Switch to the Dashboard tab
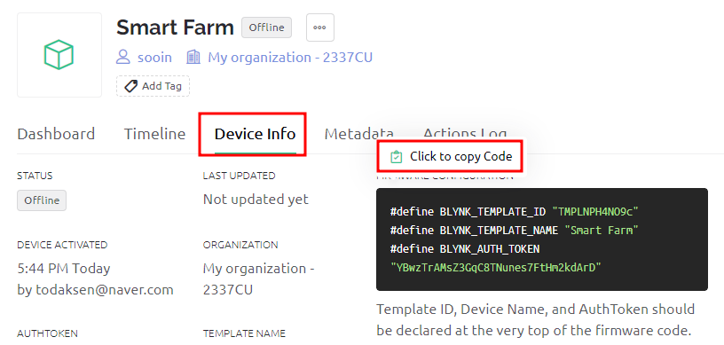Screen dimensions: 724x345 click(x=56, y=134)
